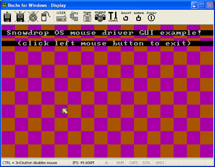The width and height of the screenshot is (215, 167).
Task: Click the green mouse cursor in emulator display
Action: click(65, 111)
